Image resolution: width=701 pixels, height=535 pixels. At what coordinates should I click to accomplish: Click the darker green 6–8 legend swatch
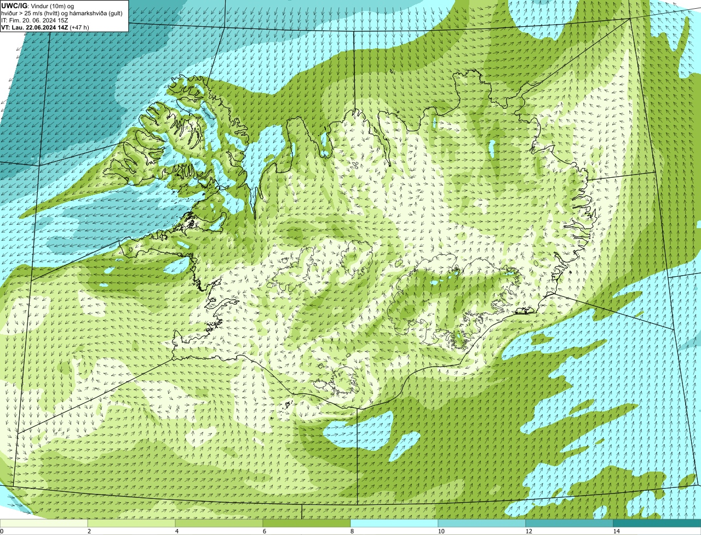(307, 524)
